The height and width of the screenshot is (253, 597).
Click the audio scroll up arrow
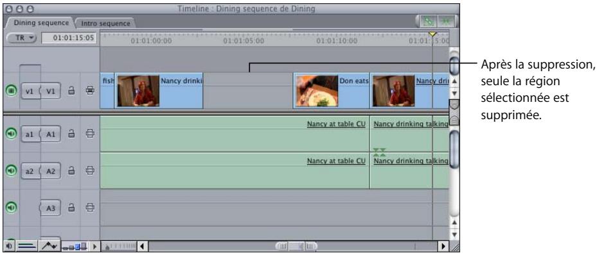pos(454,222)
